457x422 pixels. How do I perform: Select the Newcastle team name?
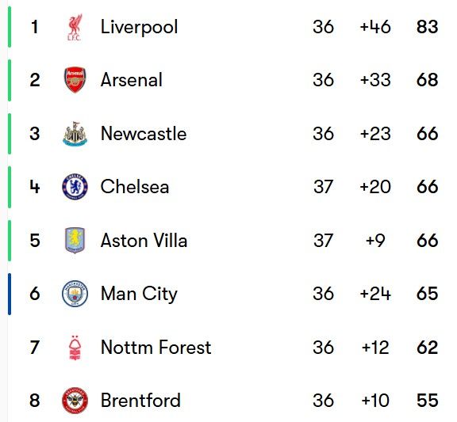point(144,134)
